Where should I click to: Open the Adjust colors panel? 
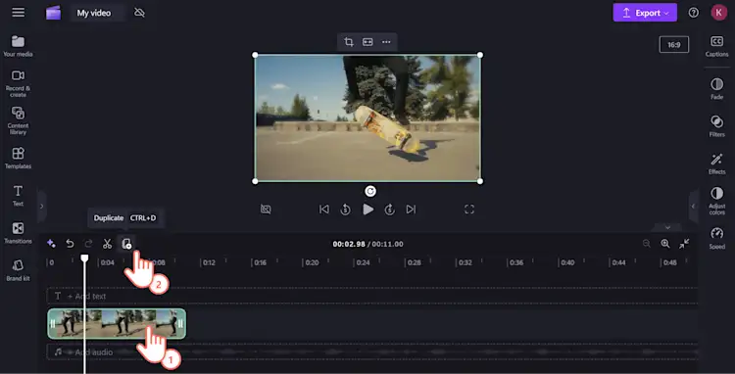pos(716,202)
